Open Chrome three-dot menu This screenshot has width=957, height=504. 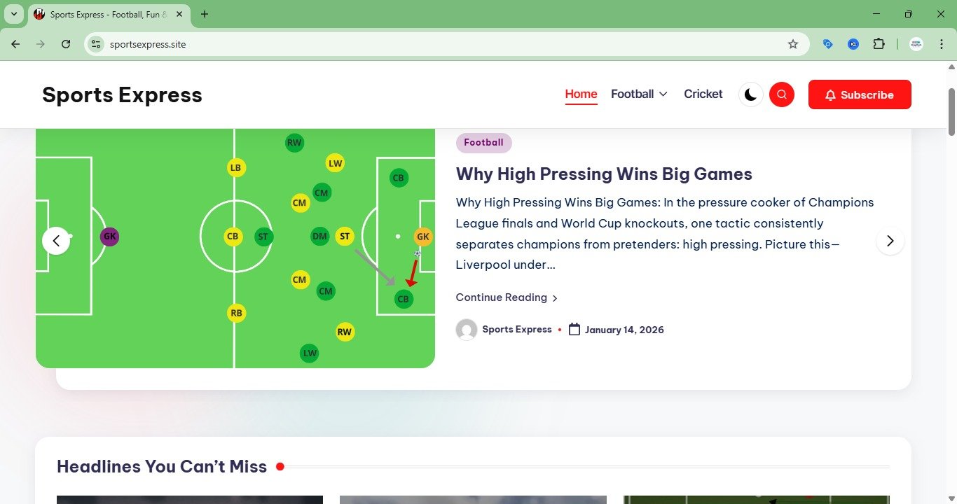[941, 44]
